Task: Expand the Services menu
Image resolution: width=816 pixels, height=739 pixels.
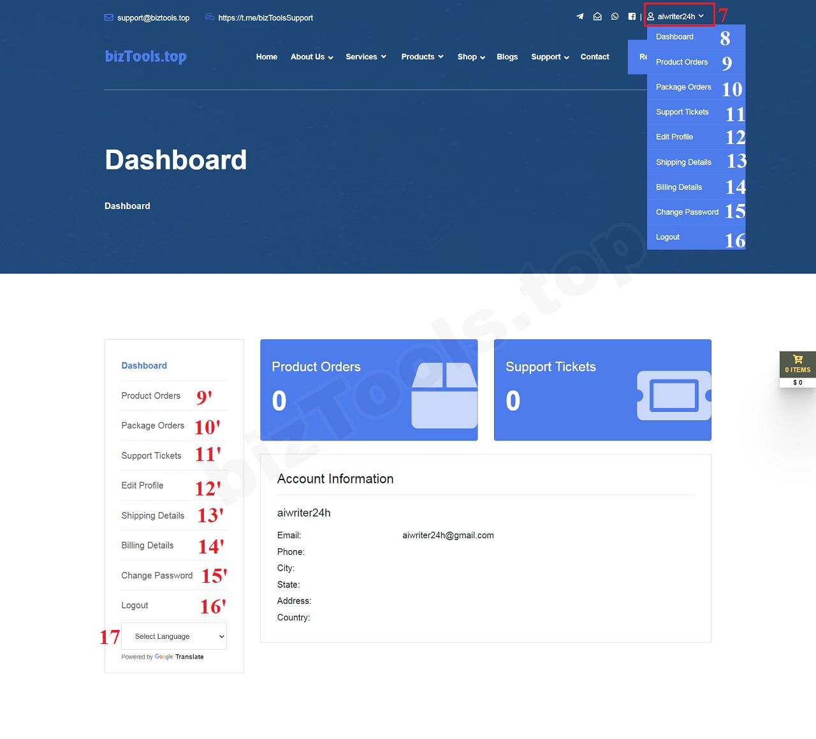Action: coord(366,57)
